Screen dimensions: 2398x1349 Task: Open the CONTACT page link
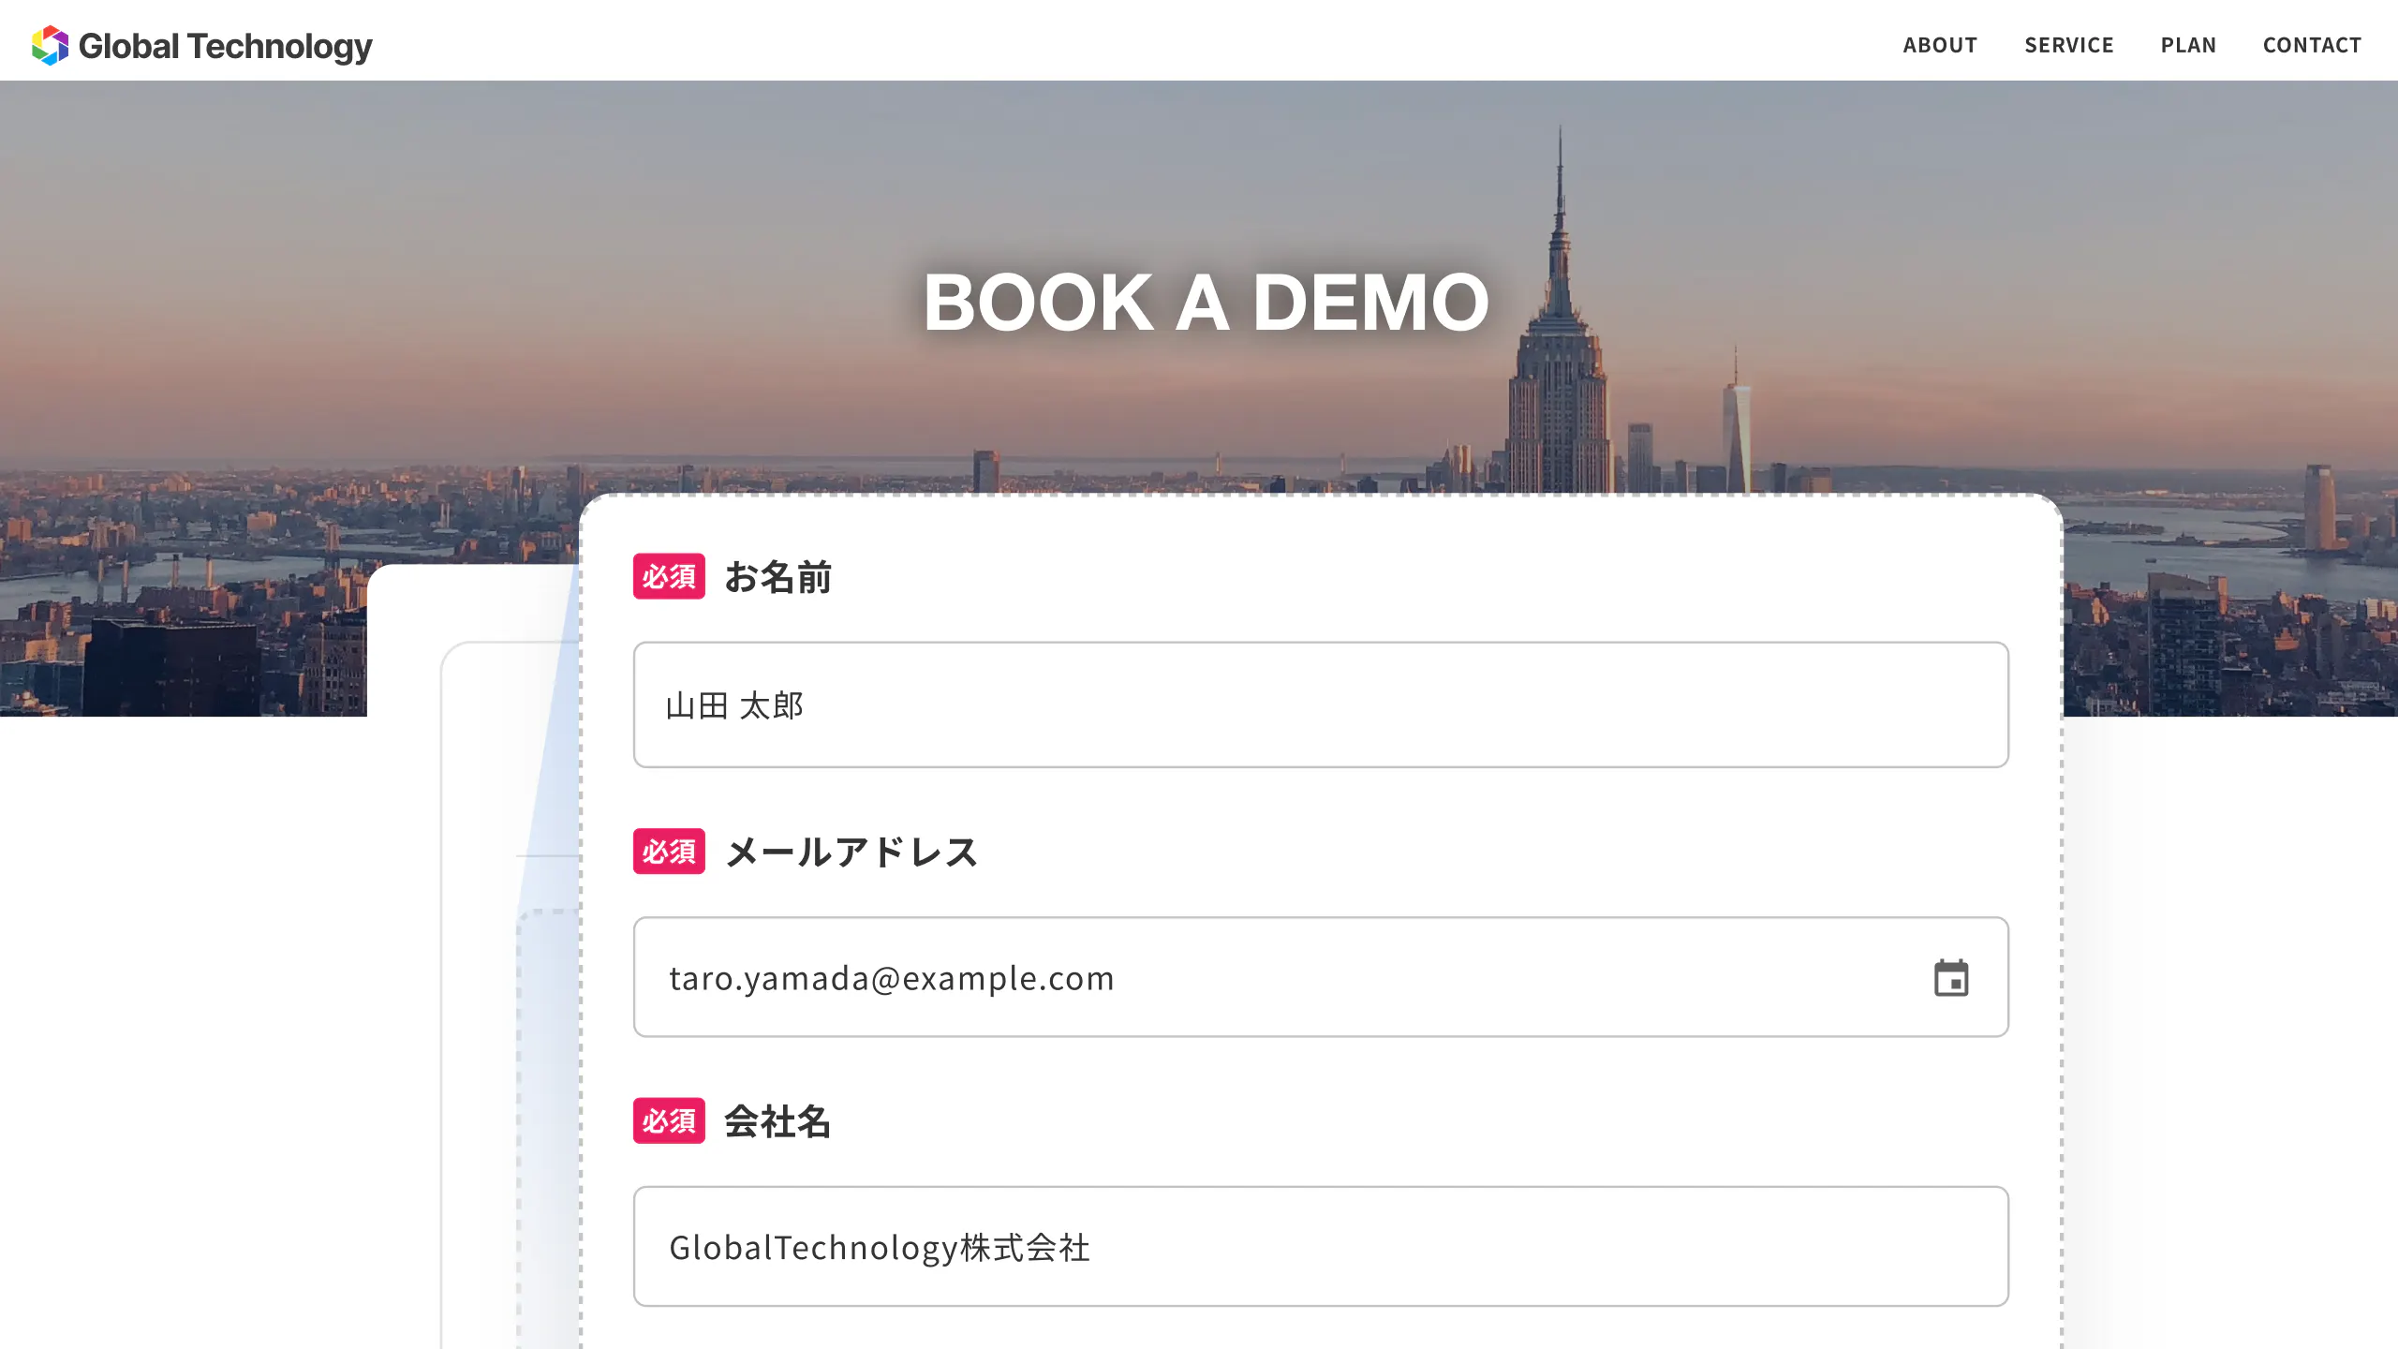2311,44
